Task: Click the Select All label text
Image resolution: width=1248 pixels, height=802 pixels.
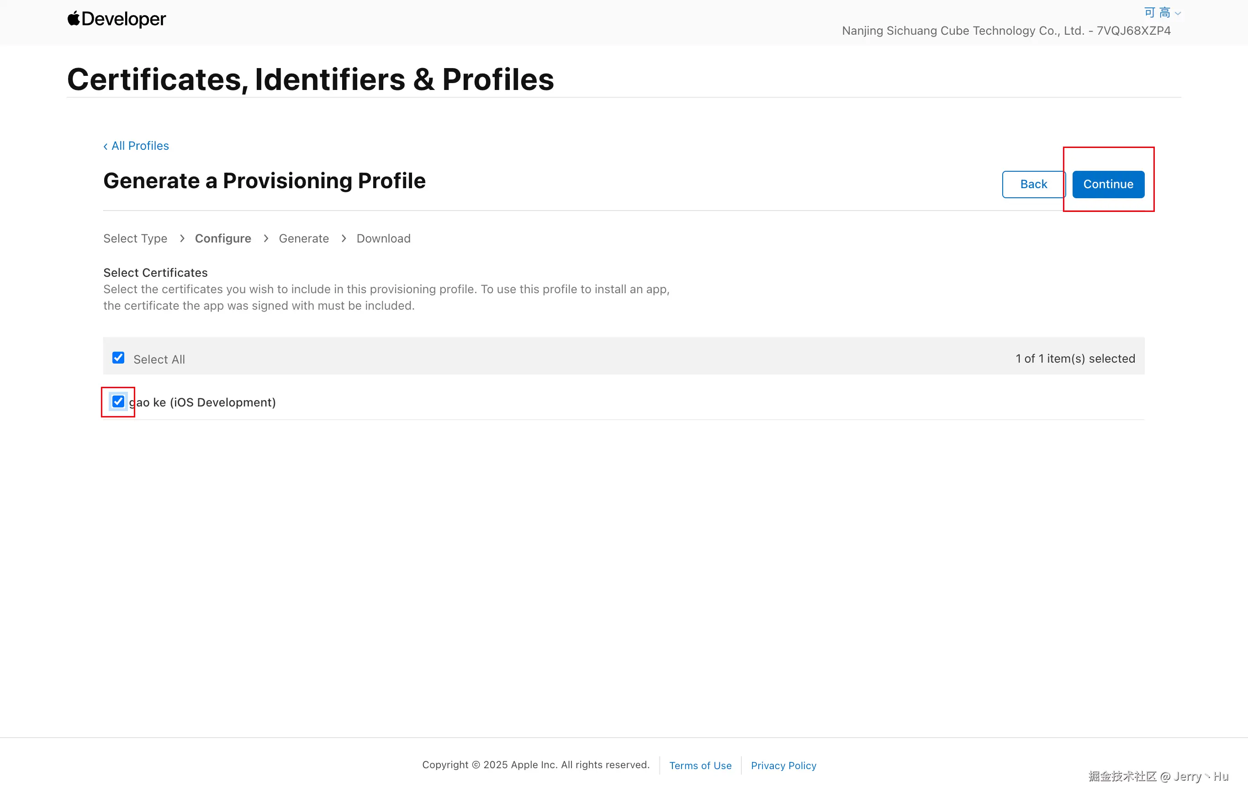Action: 159,359
